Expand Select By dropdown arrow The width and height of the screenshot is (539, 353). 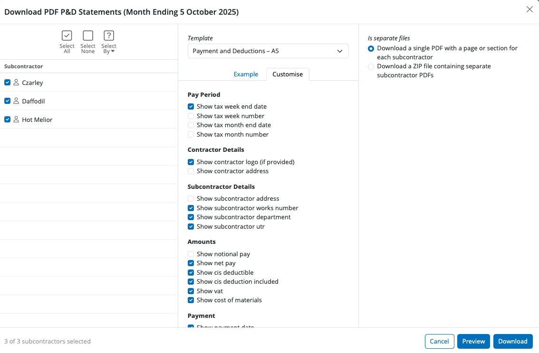pos(113,51)
